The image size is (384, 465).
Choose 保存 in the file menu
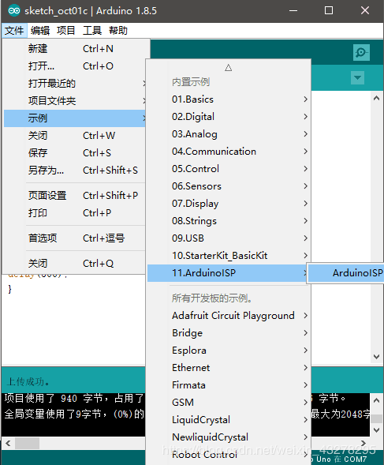coord(74,153)
